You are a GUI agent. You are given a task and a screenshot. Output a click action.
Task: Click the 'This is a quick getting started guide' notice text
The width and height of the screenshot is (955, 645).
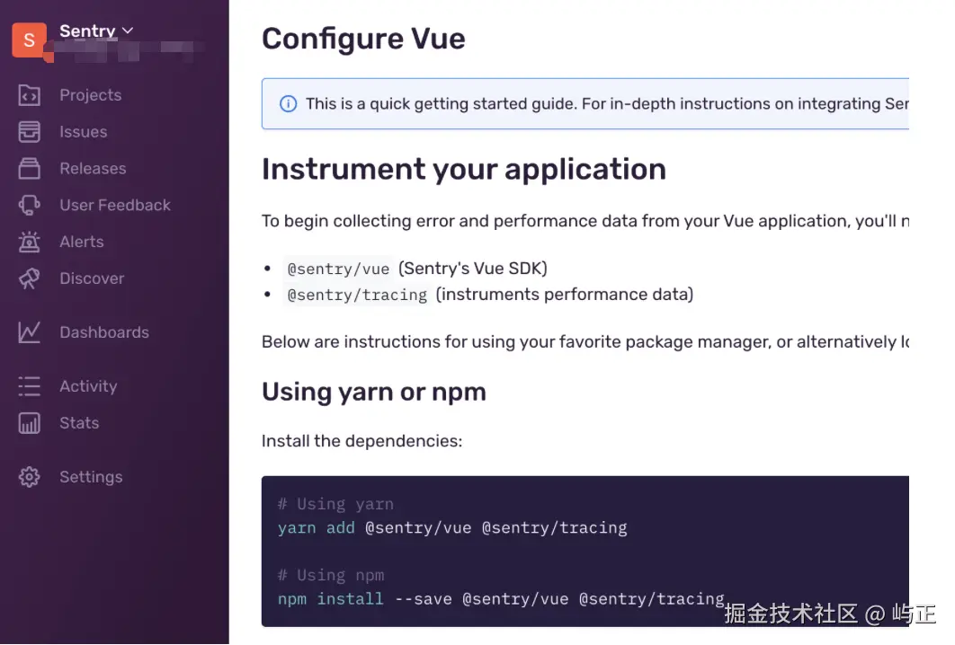pos(607,104)
